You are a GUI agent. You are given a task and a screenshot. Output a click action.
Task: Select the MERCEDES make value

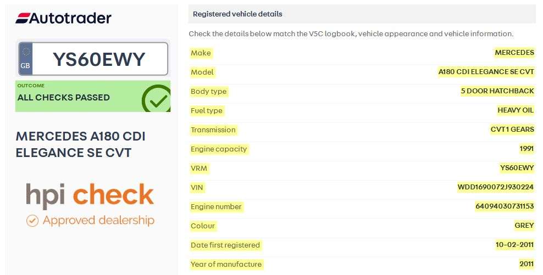coord(514,53)
